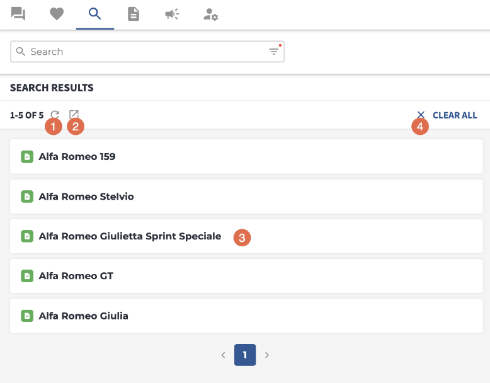Open the documents page tab
This screenshot has height=383, width=490.
[x=134, y=14]
